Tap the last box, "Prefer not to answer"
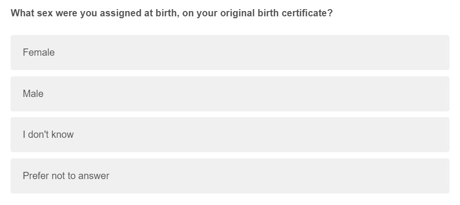Screen dimensions: 460x205 230,176
